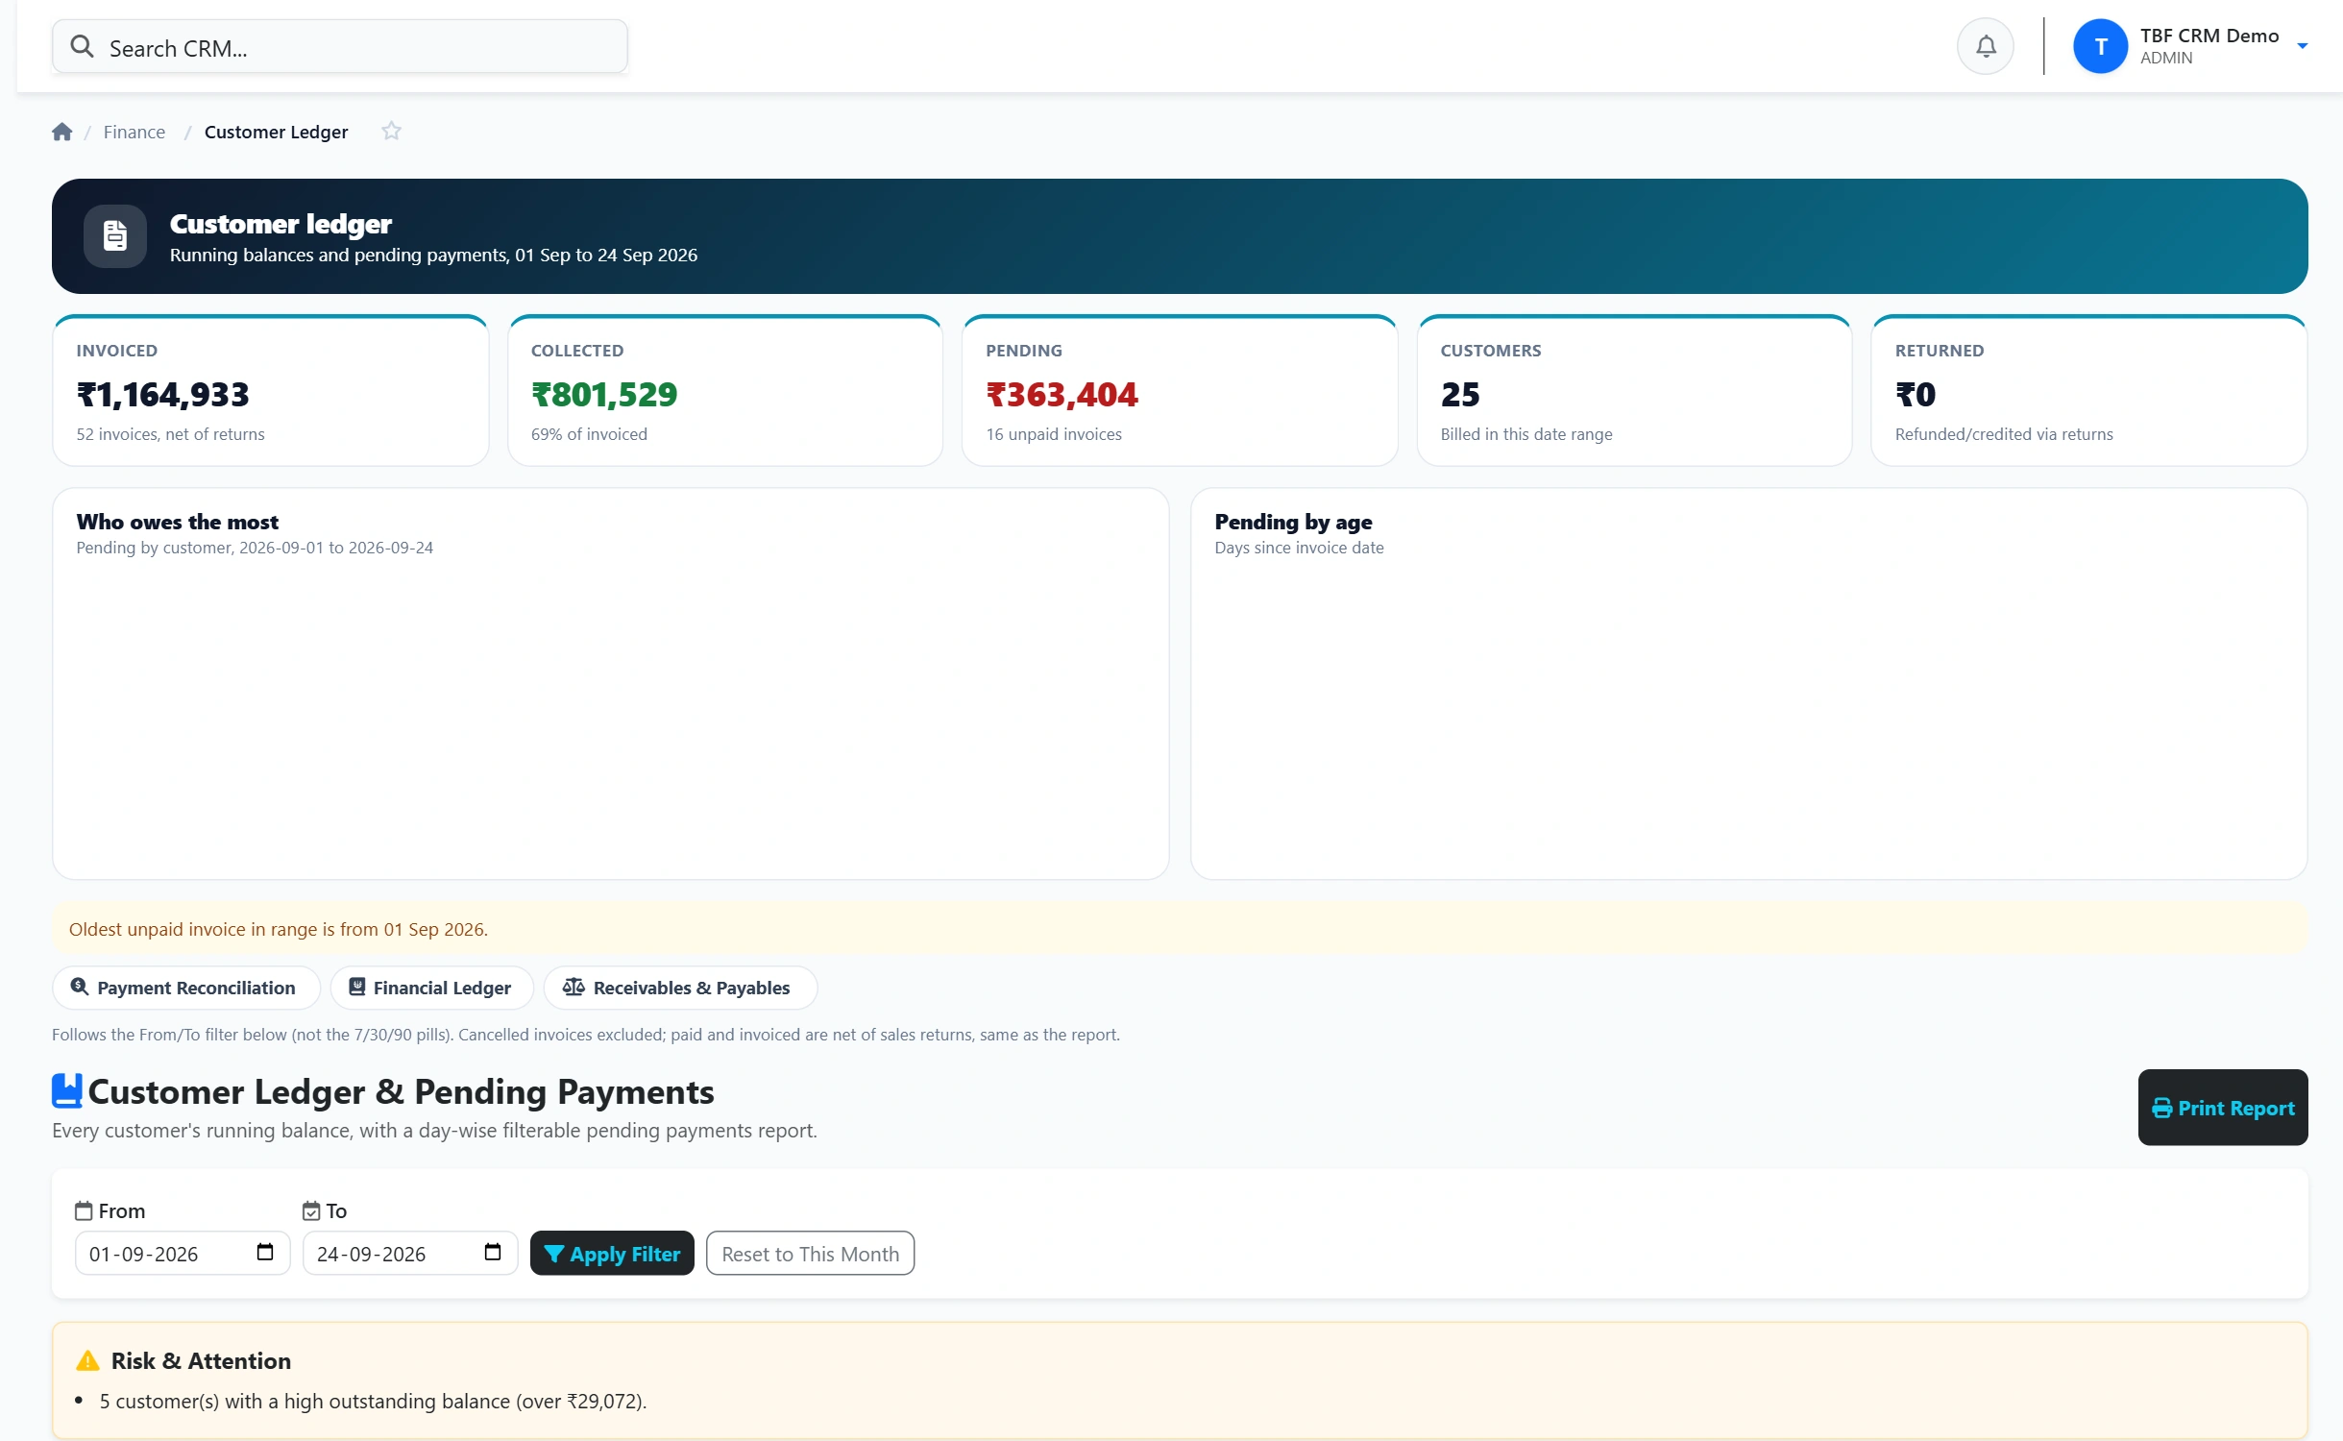Click Reset to This Month
Screen dimensions: 2343x1441
point(810,1253)
